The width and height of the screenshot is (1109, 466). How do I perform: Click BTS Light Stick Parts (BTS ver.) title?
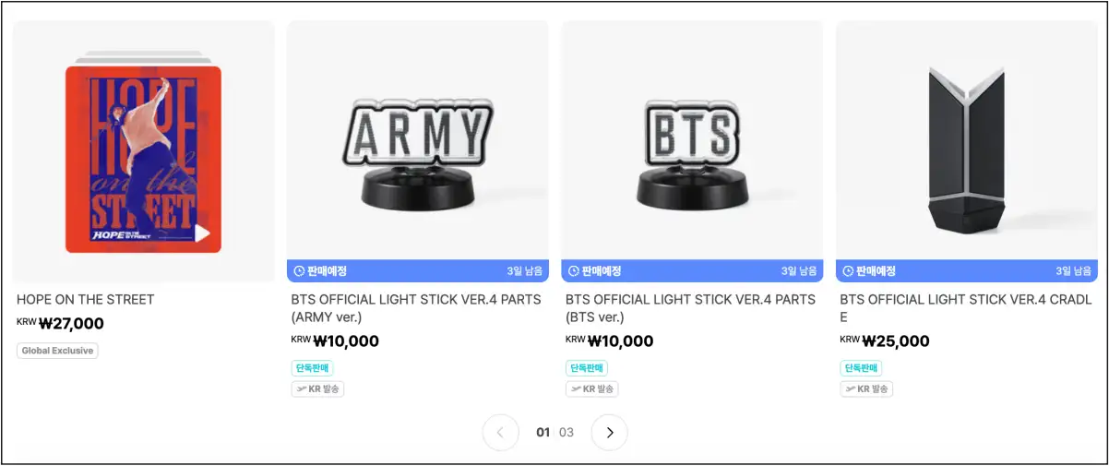click(691, 308)
